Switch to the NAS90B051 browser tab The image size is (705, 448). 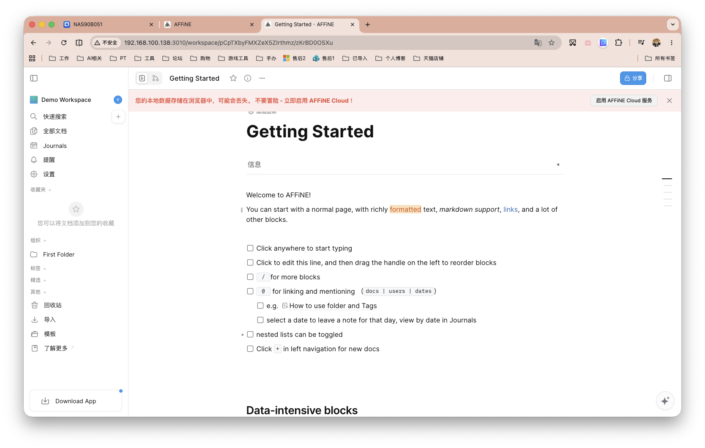[x=108, y=25]
